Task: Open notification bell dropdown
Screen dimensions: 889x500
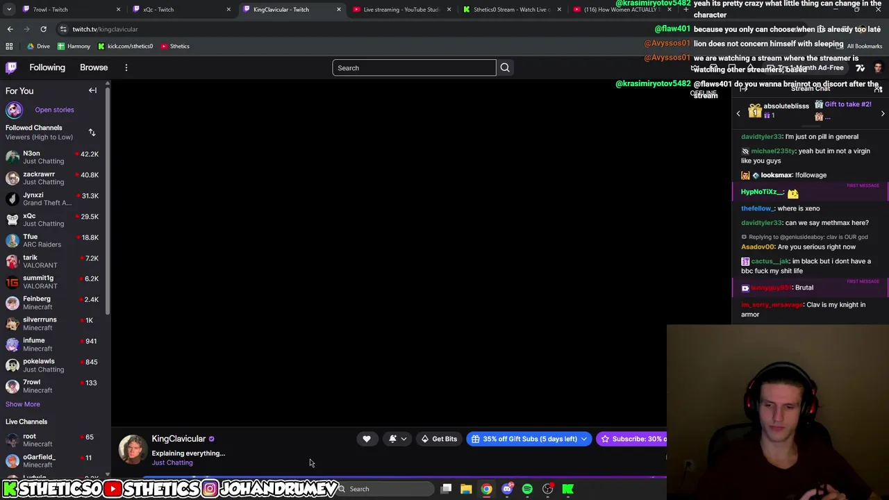Action: [398, 439]
